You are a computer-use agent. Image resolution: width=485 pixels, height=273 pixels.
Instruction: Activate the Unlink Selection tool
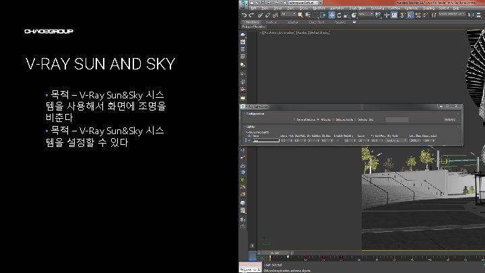click(x=267, y=15)
